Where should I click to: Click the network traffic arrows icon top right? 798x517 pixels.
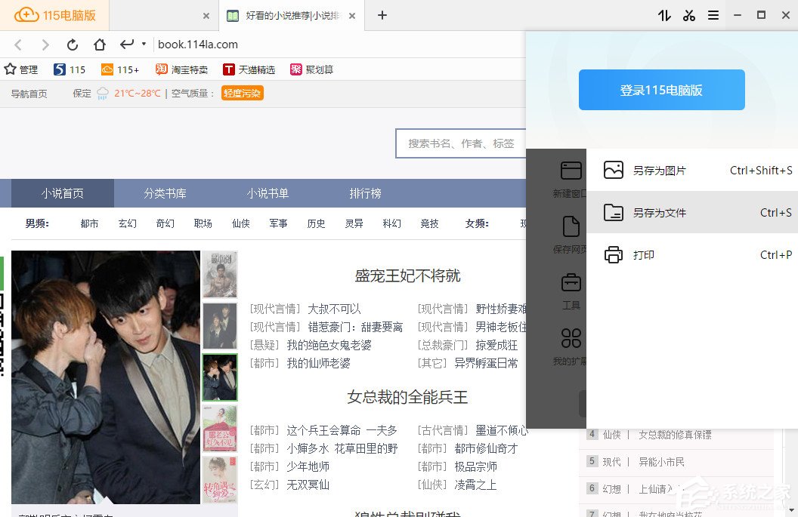click(x=663, y=15)
